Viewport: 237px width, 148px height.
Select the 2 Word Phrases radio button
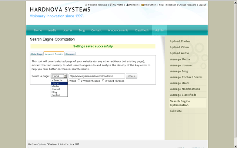click(x=79, y=81)
